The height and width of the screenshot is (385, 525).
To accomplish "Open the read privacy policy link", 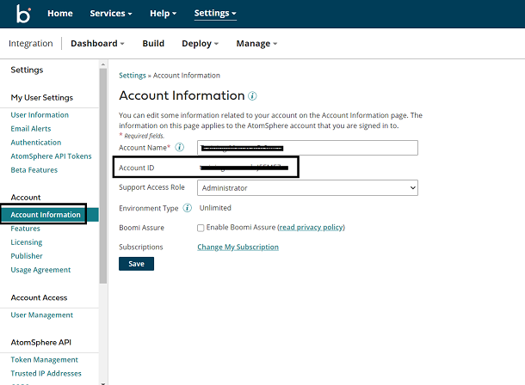I will coord(310,228).
